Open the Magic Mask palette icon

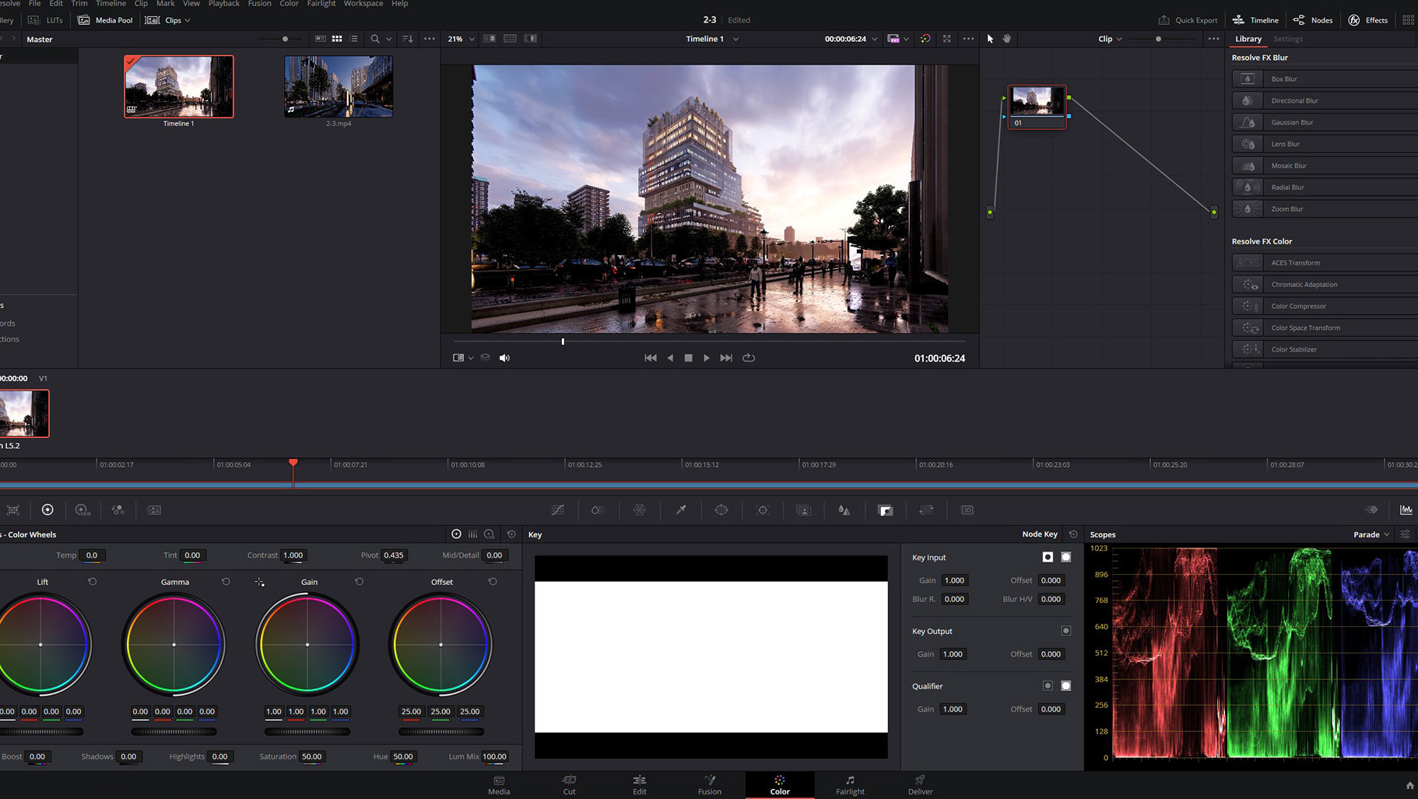[x=804, y=510]
